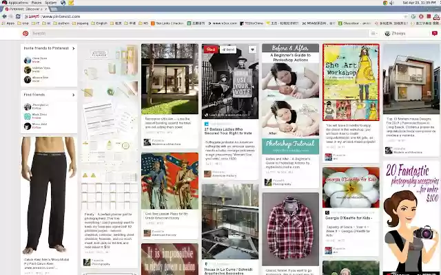Open the Top Links Hacker bookmark
This screenshot has width=441, height=275.
click(167, 23)
